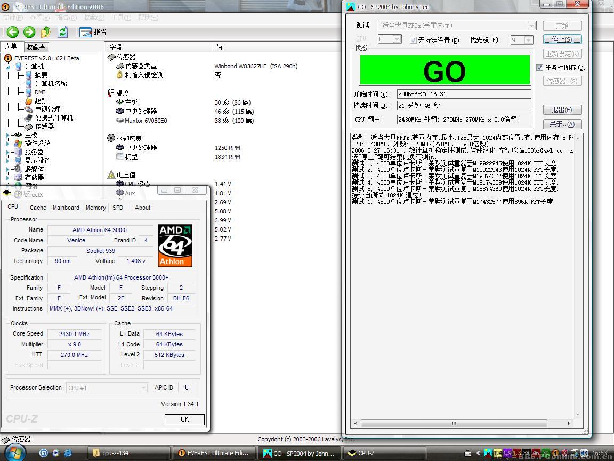Collapse the 计算机 tree node
Screen dimensions: 614x461
[8, 67]
